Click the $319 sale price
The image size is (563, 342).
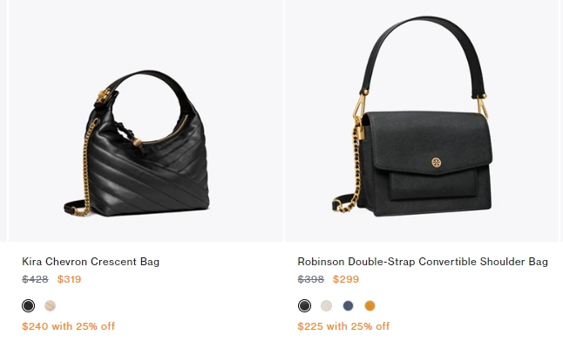pyautogui.click(x=70, y=279)
